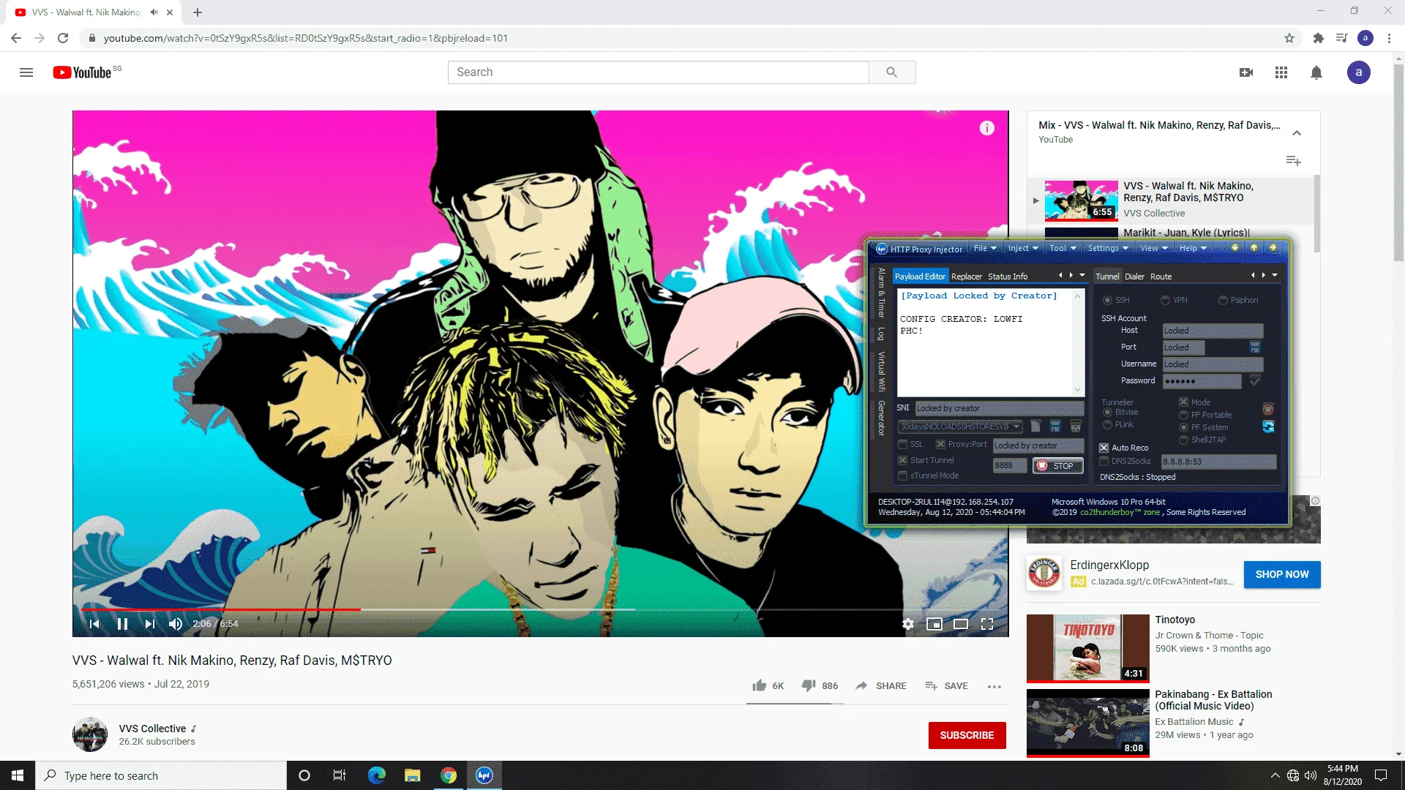
Task: Activate miniplayer mode in YouTube player
Action: [934, 624]
